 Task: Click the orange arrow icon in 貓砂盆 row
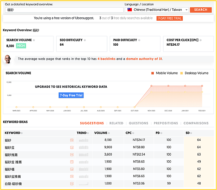[72, 147]
